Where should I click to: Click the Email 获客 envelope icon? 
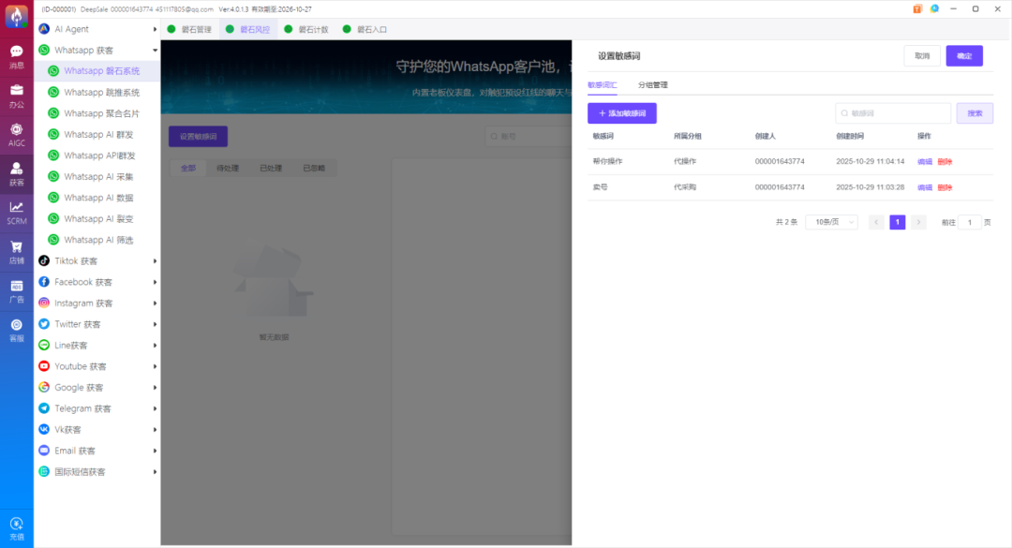point(44,451)
